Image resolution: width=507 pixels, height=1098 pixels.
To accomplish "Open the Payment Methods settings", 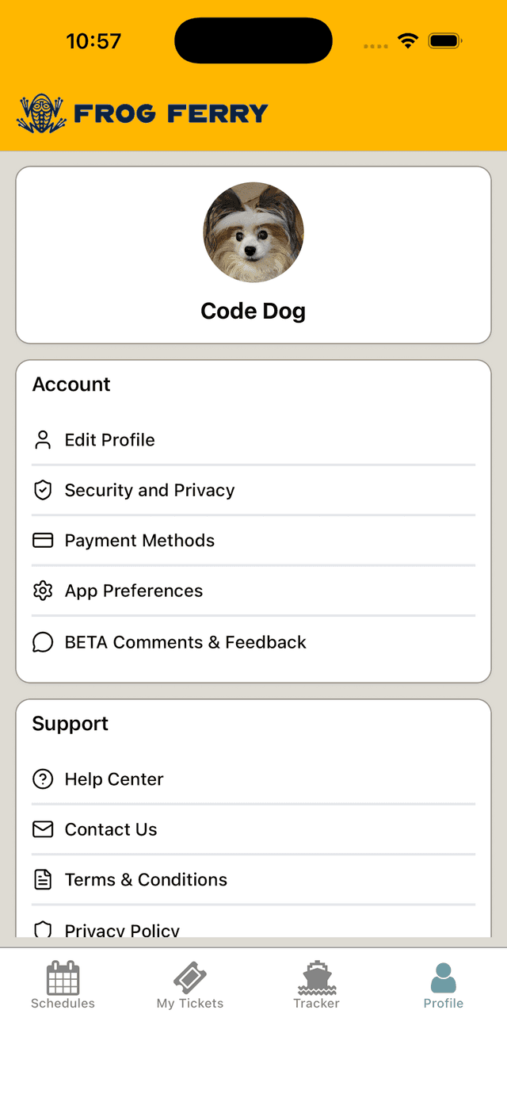I will 139,540.
